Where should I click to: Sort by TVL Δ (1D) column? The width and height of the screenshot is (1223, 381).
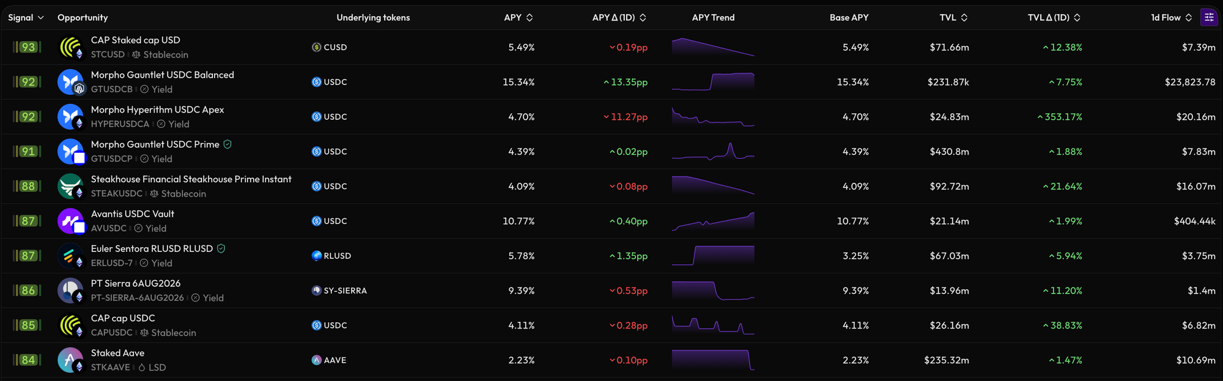1054,18
